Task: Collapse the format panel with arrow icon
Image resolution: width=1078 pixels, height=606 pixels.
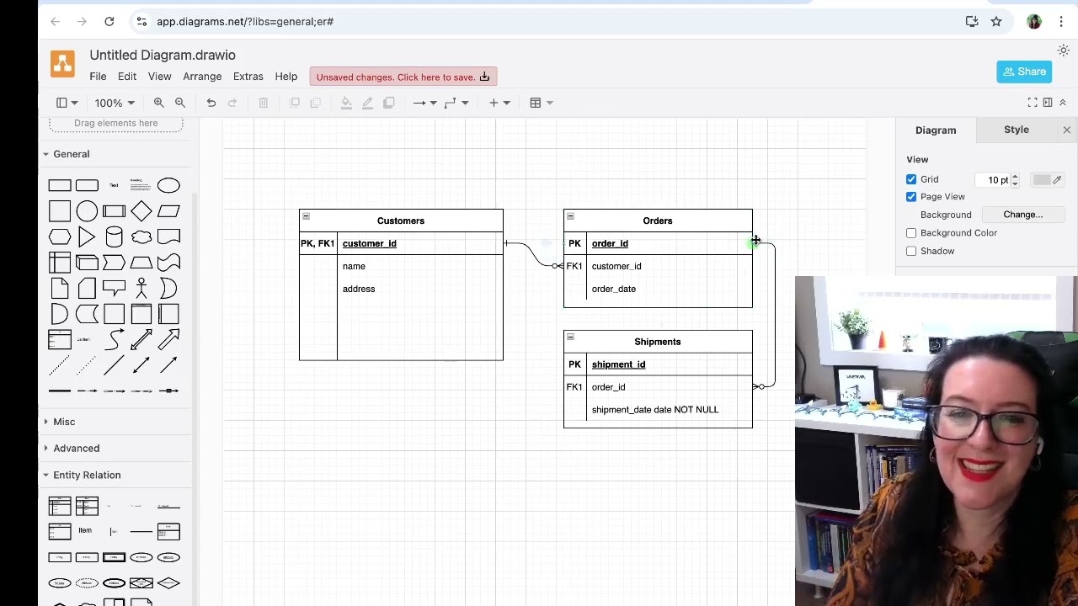Action: (x=1063, y=103)
